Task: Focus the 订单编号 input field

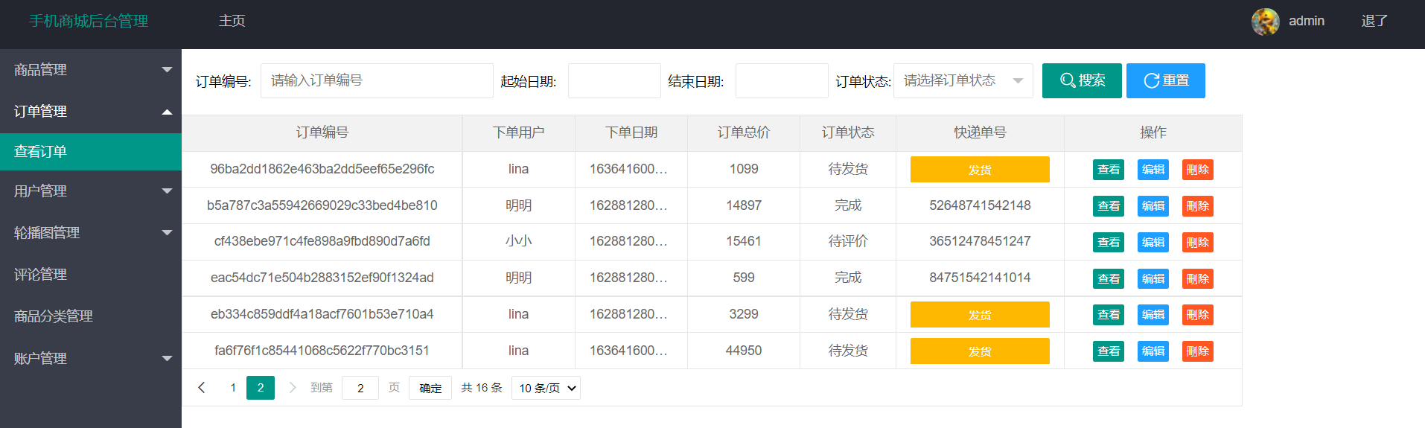Action: pos(377,80)
